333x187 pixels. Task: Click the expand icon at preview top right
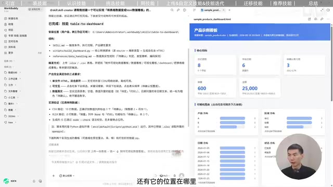tap(322, 10)
